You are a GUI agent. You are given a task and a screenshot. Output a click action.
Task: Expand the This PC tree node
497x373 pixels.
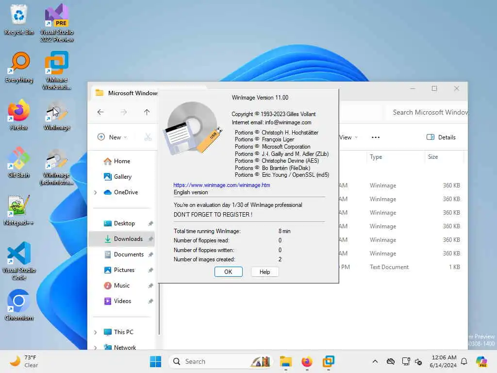pyautogui.click(x=96, y=332)
